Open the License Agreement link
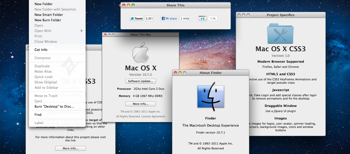350x154 pixels. (153, 116)
